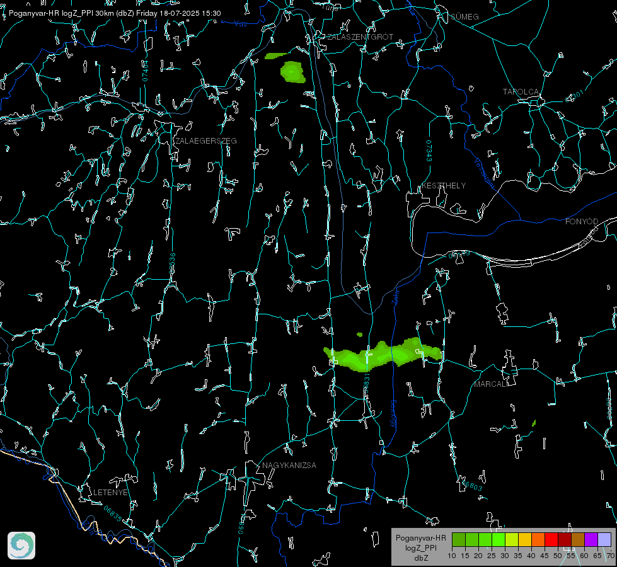Viewport: 617px width, 567px height.
Task: Click the MARCALI city label
Action: [x=491, y=384]
